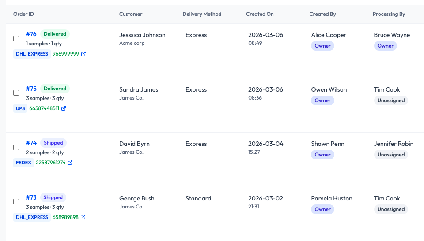
Task: Click the Order ID column header
Action: [x=24, y=14]
